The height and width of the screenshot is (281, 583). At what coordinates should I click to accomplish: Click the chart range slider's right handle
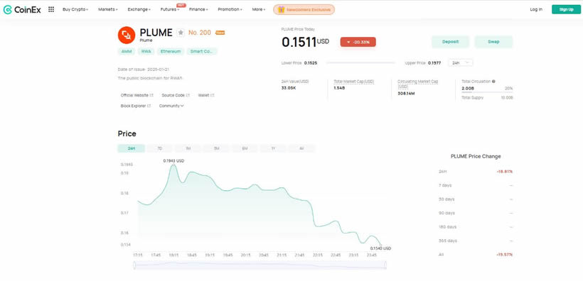point(385,265)
